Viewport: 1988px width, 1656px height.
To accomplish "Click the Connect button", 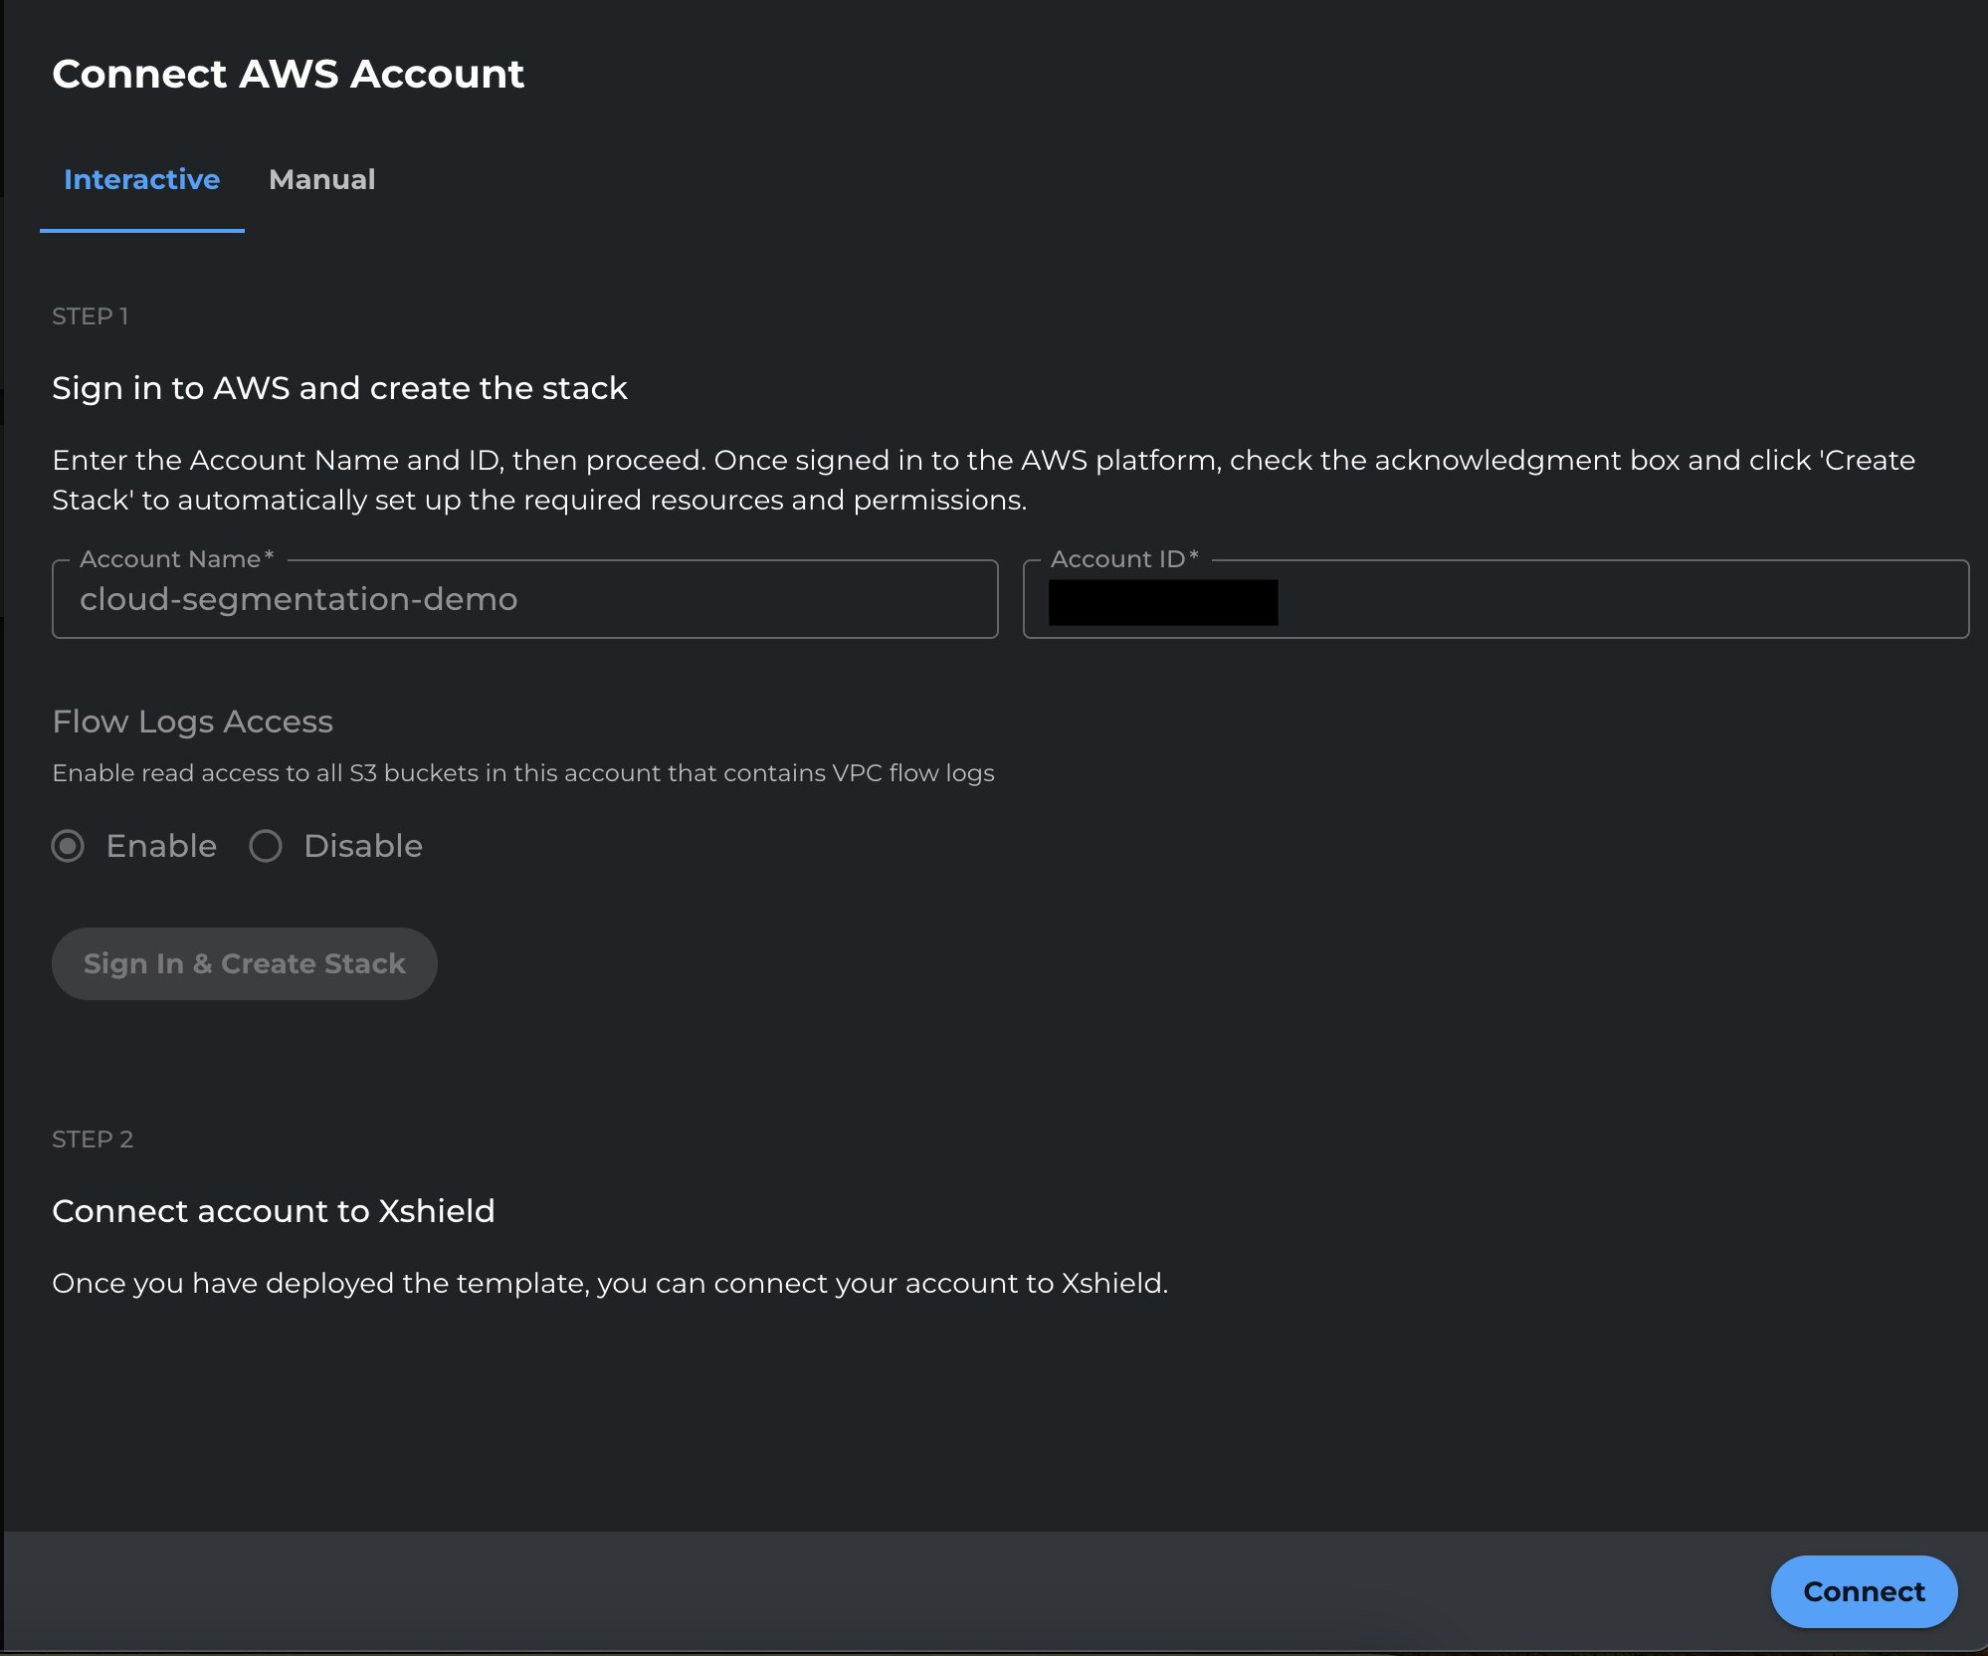I will (1864, 1590).
